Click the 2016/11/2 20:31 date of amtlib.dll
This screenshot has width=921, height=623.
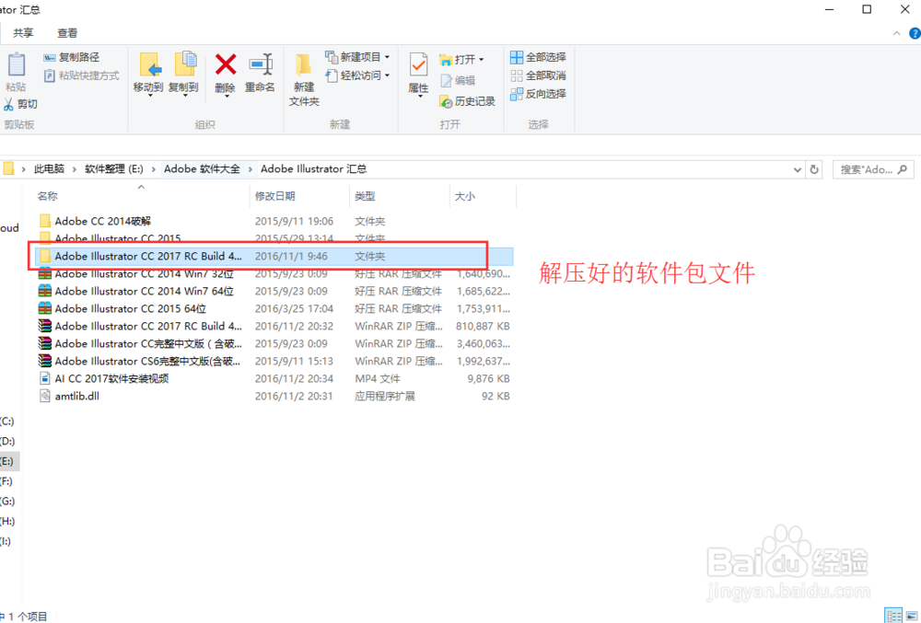click(x=294, y=397)
